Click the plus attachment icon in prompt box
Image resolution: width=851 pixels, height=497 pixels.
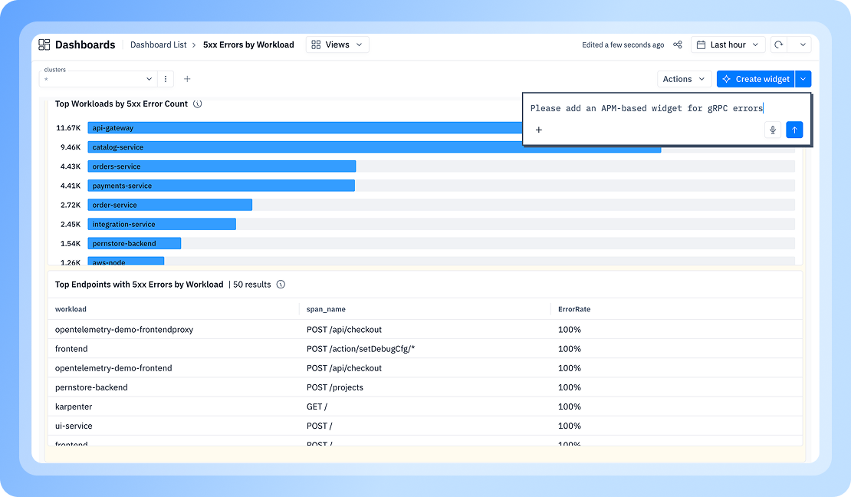pyautogui.click(x=539, y=130)
